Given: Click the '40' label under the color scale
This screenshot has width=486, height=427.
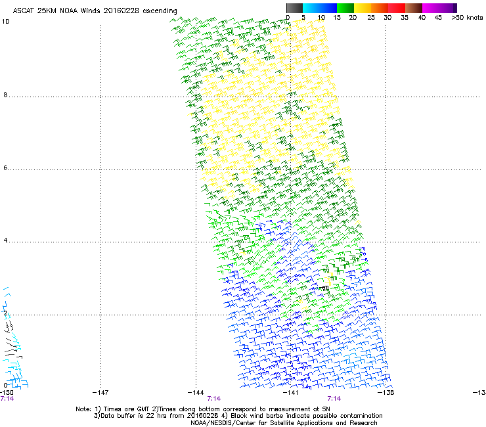Looking at the screenshot, I should click(422, 18).
